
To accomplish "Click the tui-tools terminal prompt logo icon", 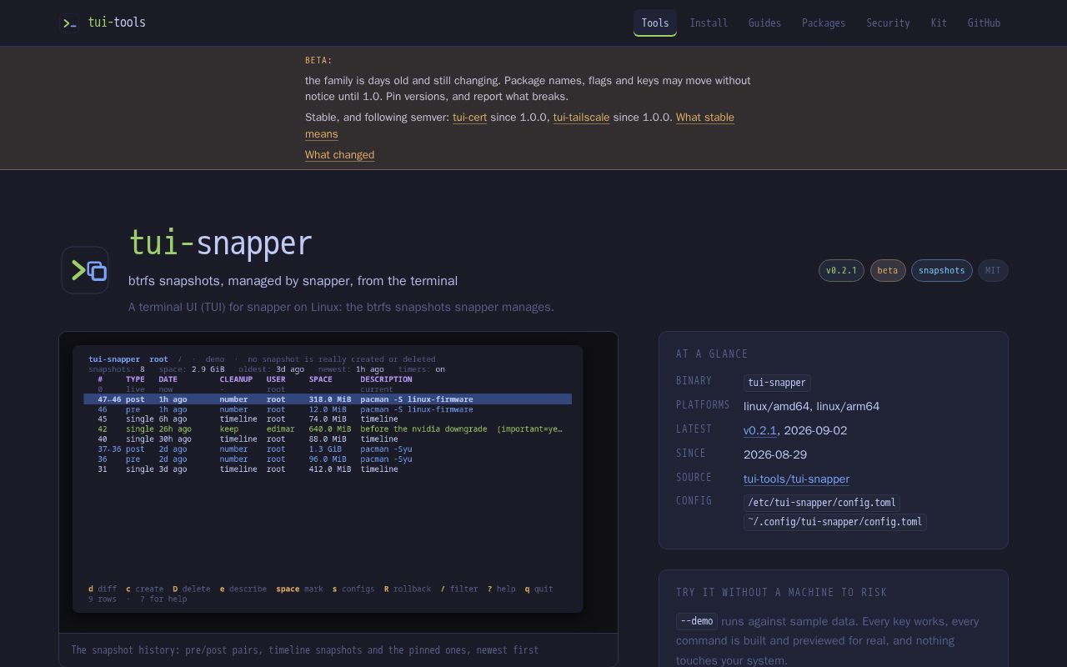I will 70,23.
